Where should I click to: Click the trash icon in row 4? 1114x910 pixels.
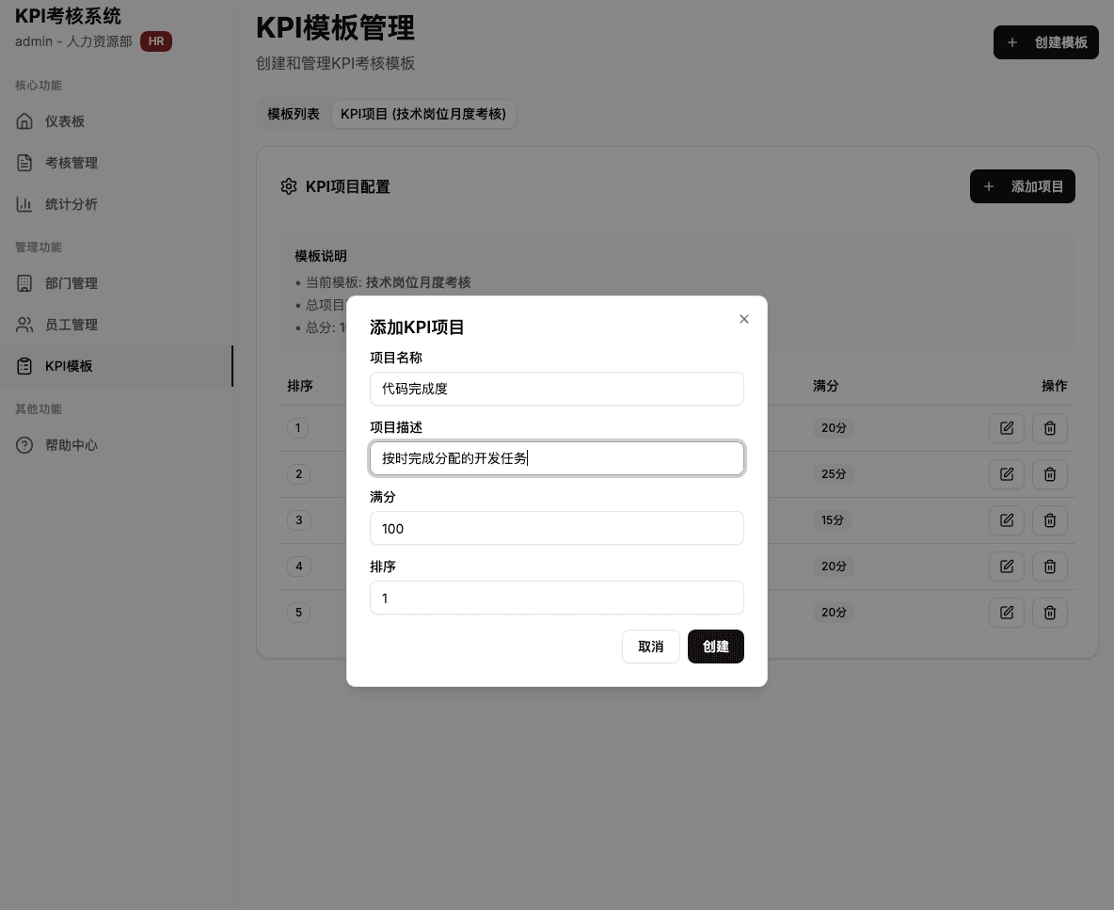pyautogui.click(x=1050, y=567)
